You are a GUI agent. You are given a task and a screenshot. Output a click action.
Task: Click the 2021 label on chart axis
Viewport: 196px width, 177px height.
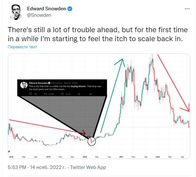(122, 157)
